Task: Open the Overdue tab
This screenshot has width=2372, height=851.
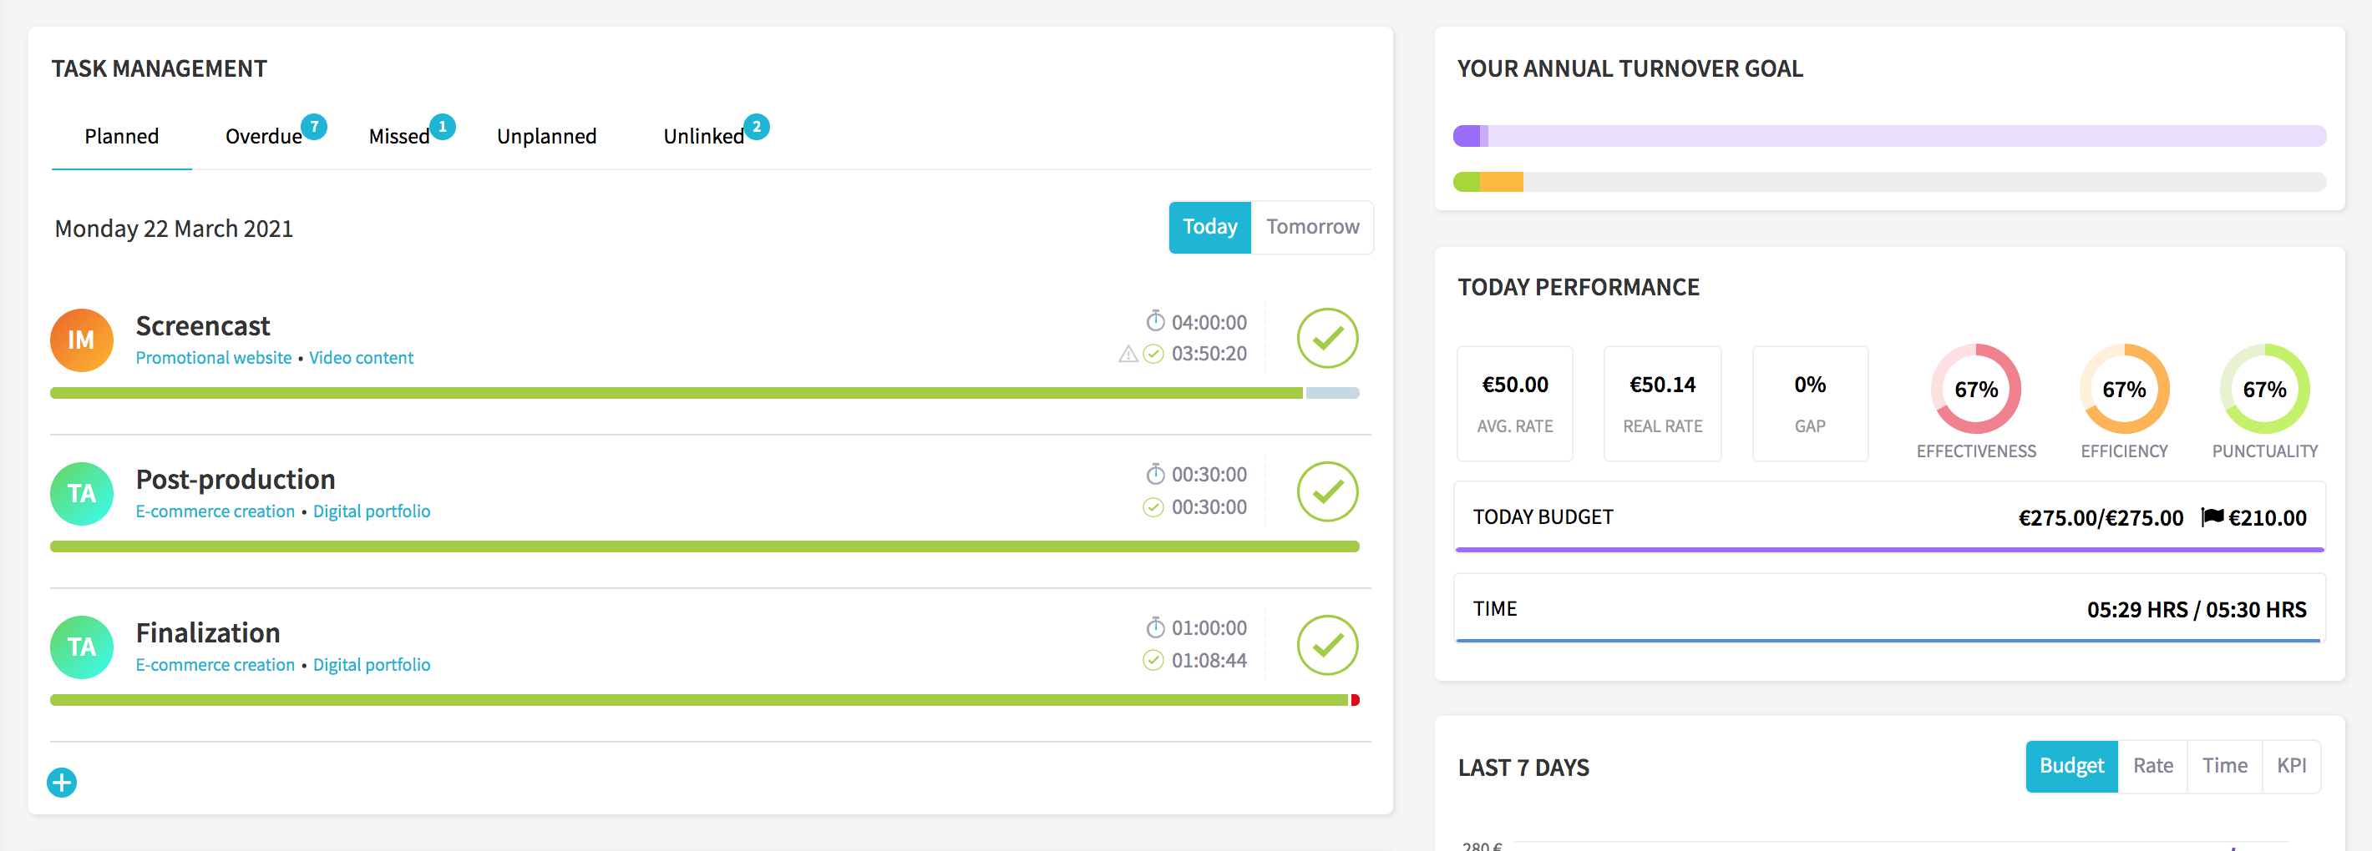Action: coord(263,136)
